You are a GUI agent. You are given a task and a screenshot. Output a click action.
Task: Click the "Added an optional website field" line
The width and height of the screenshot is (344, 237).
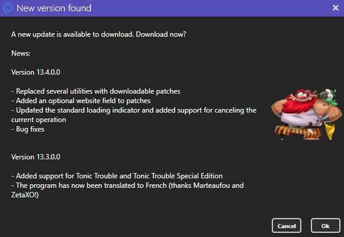[81, 101]
